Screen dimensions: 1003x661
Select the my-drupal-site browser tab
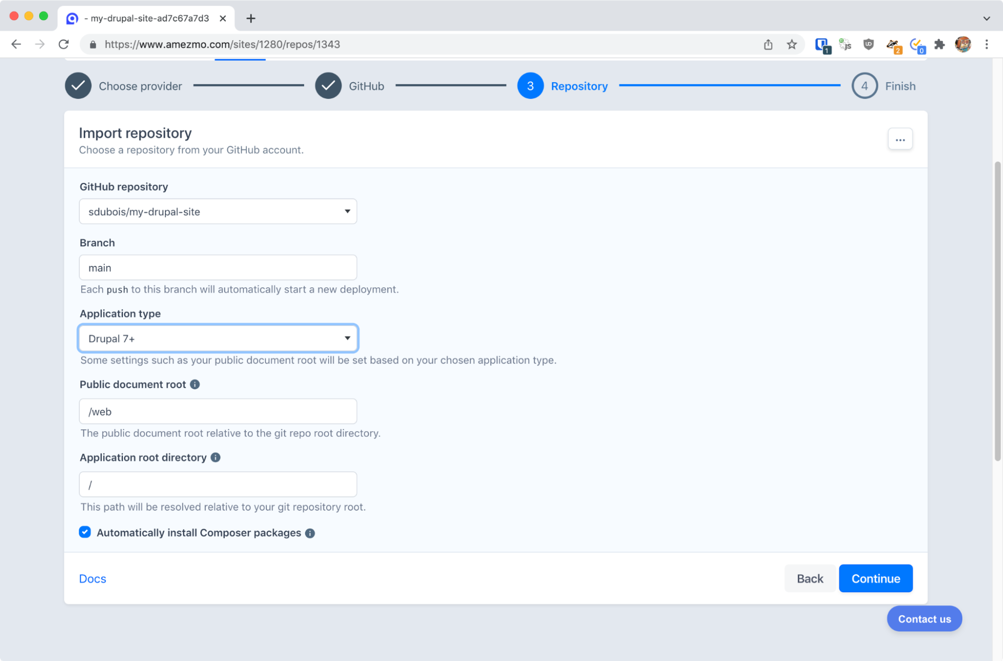(x=146, y=19)
